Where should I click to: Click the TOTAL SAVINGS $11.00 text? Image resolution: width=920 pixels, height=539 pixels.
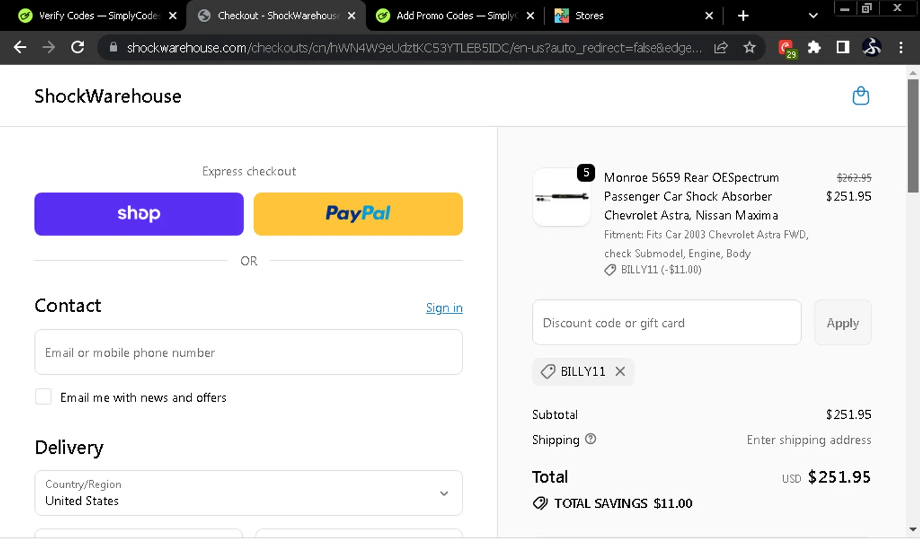click(x=623, y=503)
